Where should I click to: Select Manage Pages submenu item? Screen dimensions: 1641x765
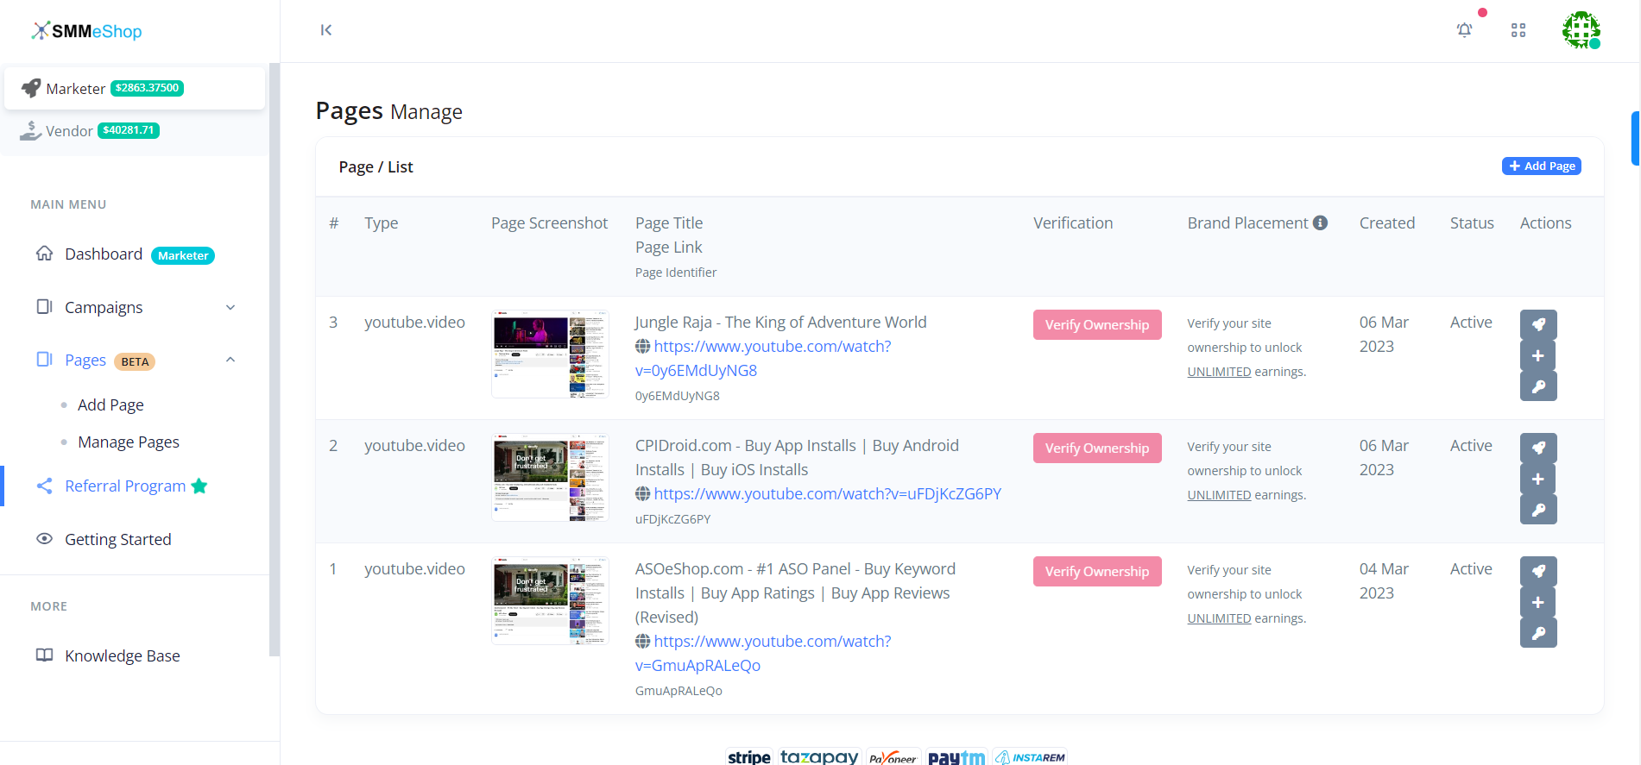[x=129, y=442]
